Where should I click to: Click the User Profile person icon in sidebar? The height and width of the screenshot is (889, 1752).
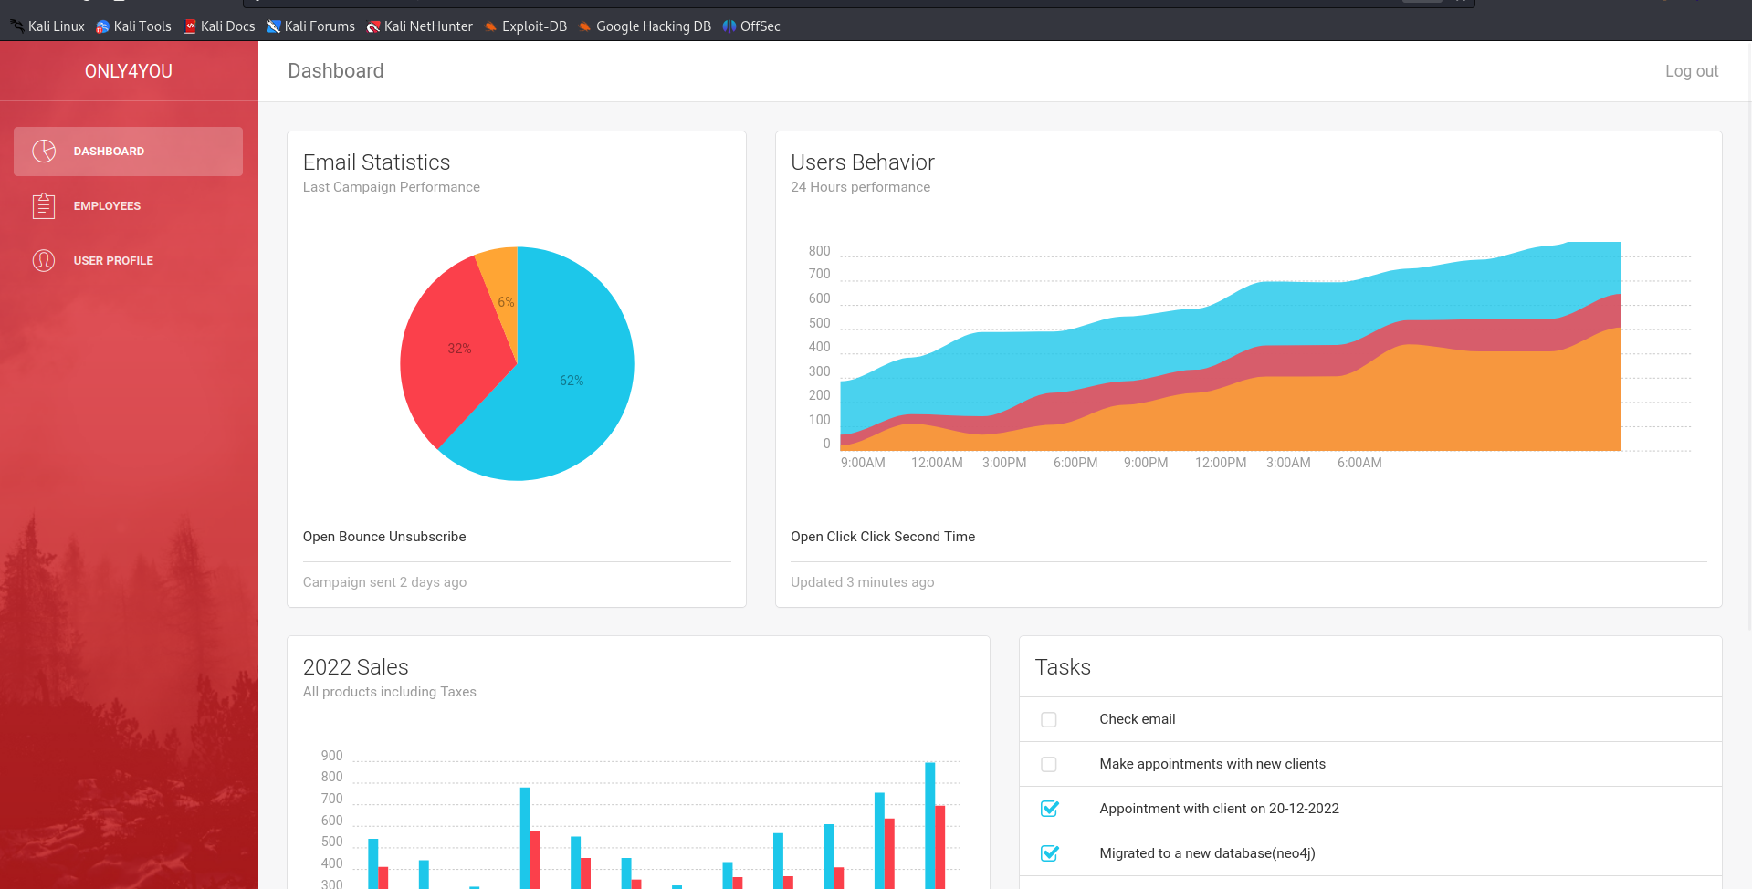44,261
